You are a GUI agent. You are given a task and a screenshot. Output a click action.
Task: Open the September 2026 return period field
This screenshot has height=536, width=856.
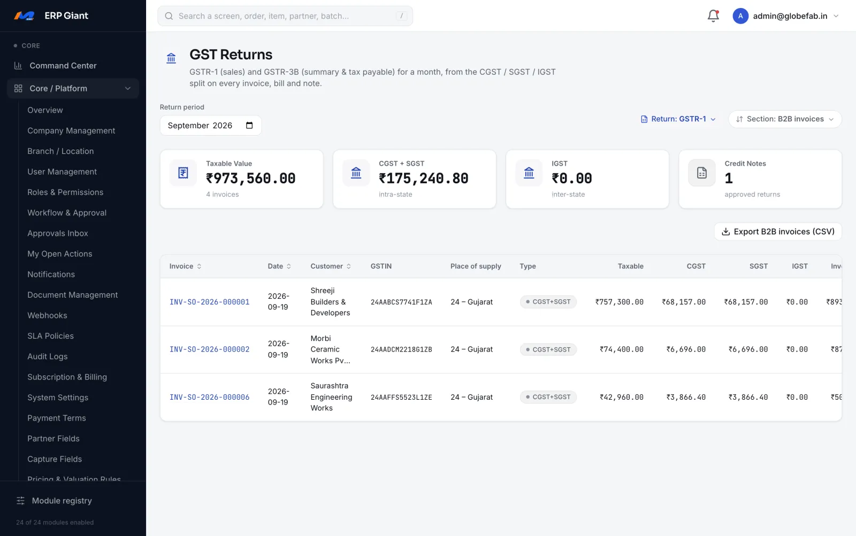(x=211, y=126)
